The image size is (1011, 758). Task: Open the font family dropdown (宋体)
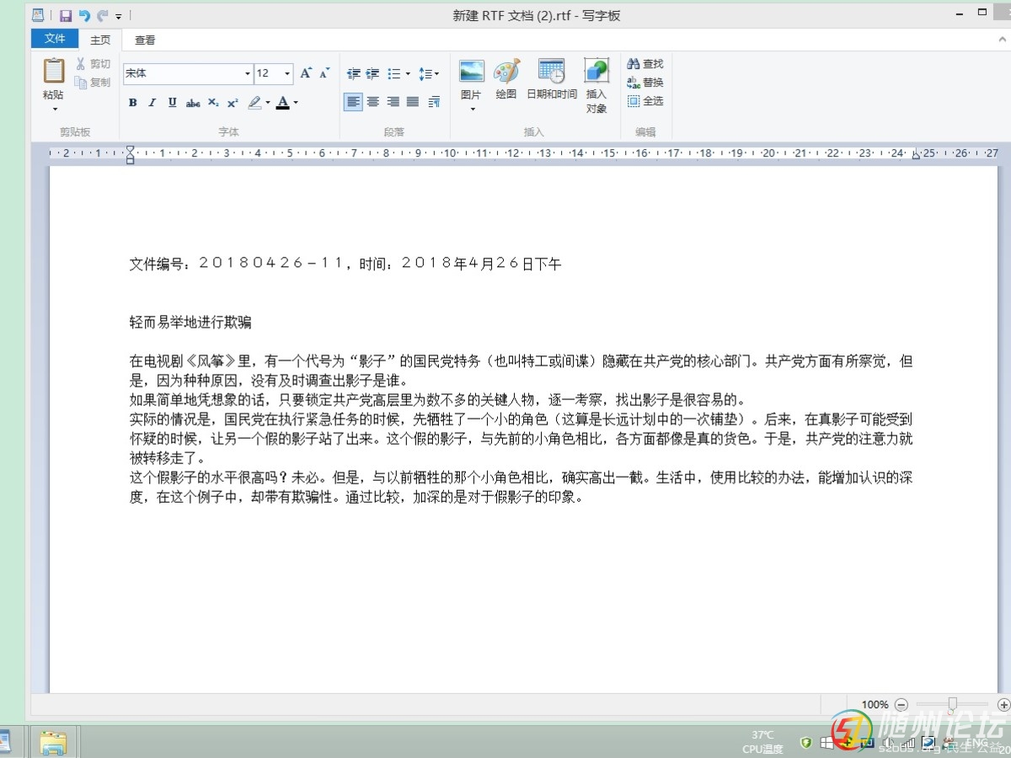(247, 74)
